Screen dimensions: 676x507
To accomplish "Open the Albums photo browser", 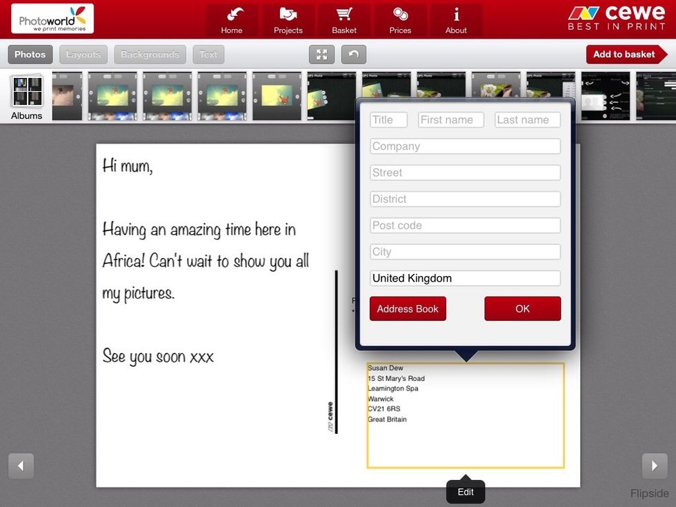I will [x=27, y=97].
